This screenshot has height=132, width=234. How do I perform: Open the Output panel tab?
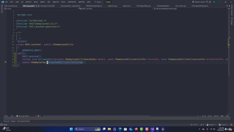13,121
